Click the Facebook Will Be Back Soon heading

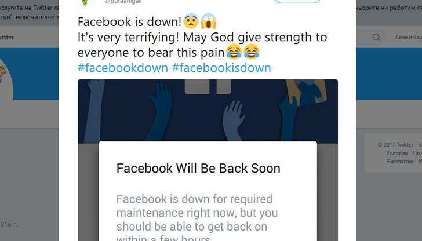tap(198, 169)
